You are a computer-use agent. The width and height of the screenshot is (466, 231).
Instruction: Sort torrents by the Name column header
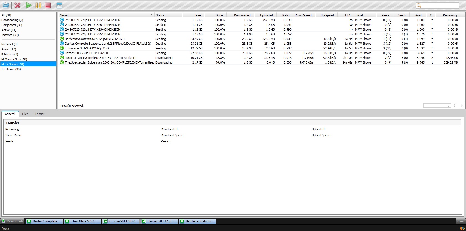pos(105,15)
